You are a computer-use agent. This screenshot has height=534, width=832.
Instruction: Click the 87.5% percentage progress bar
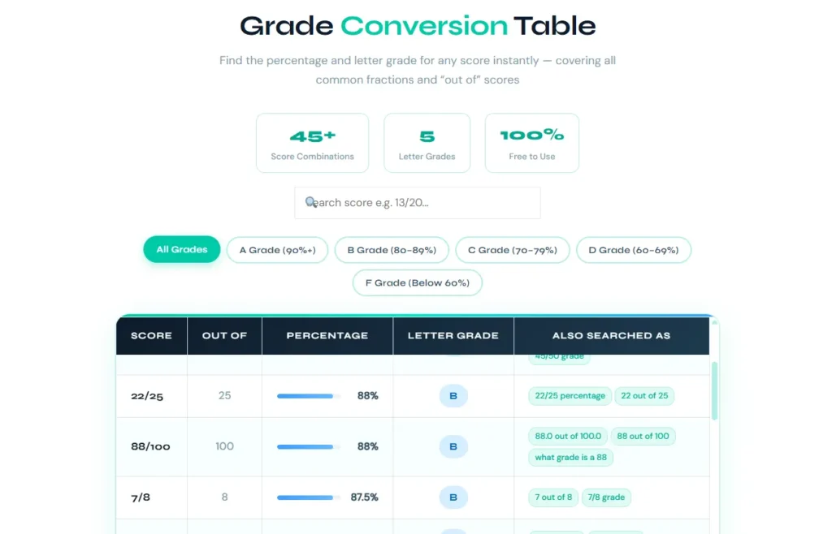[305, 497]
